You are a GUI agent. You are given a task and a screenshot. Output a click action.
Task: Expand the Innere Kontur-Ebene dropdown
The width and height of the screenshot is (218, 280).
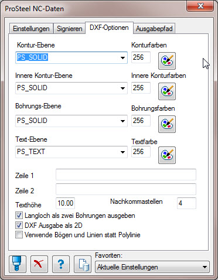point(122,88)
